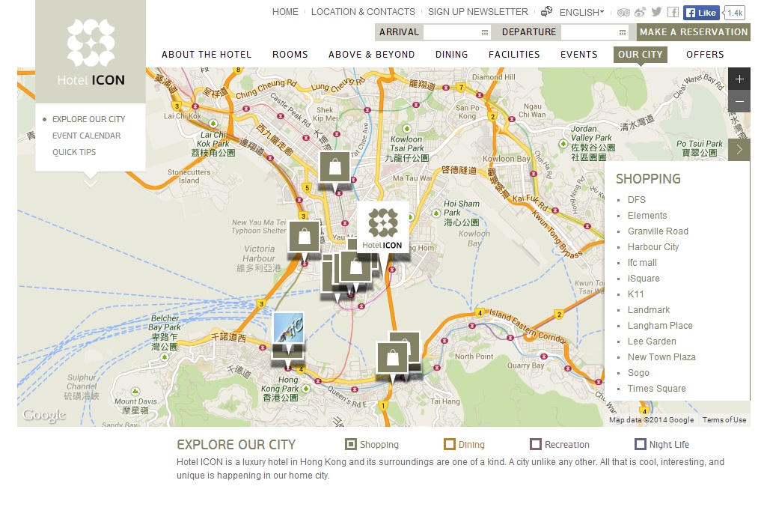Click the grey Facebook icon
Image resolution: width=764 pixels, height=510 pixels.
point(673,13)
